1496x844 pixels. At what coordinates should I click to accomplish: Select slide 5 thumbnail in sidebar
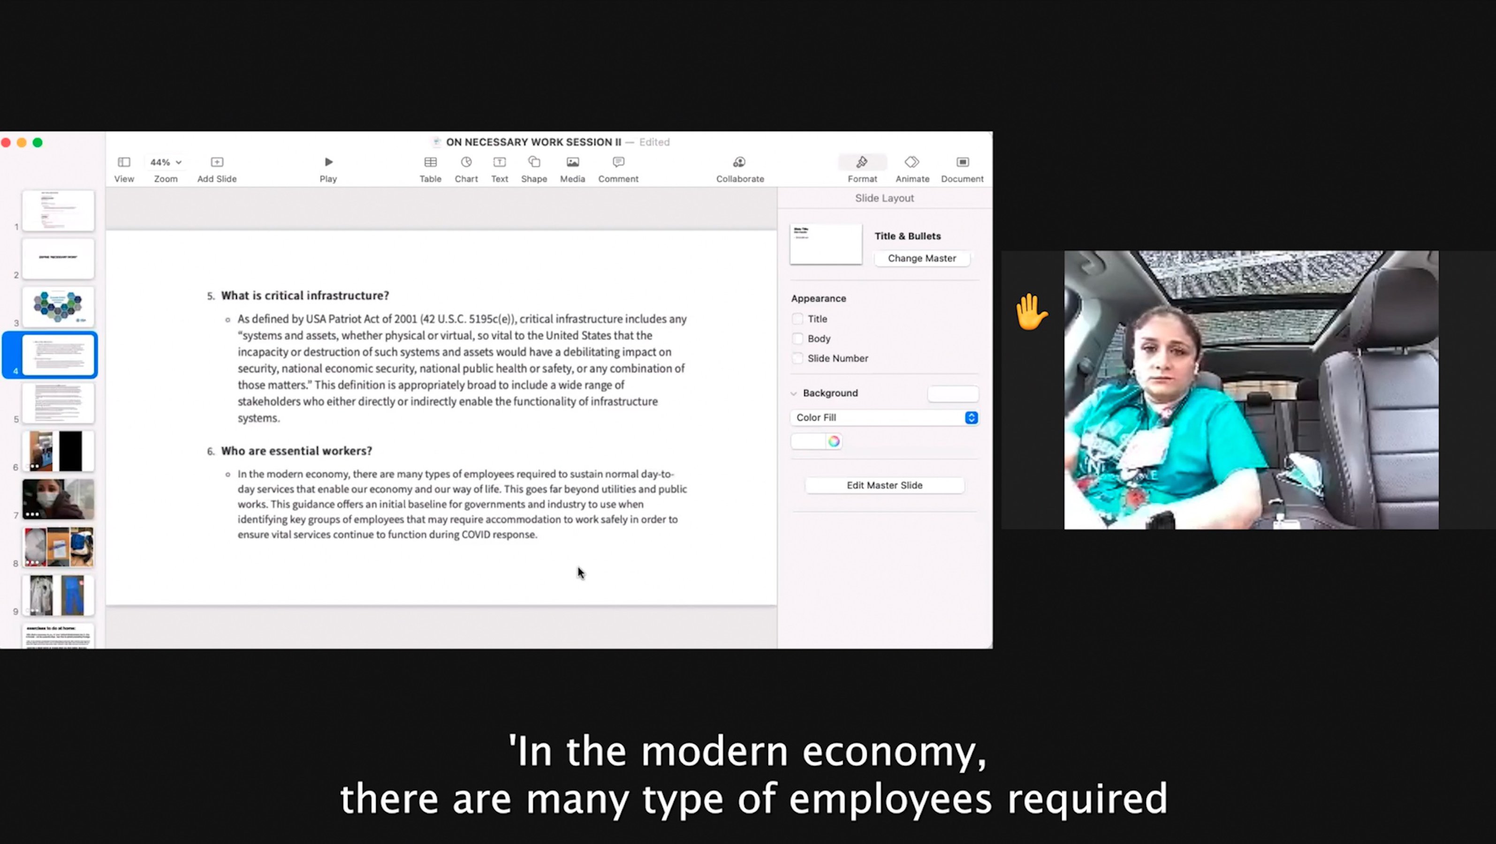click(x=59, y=402)
